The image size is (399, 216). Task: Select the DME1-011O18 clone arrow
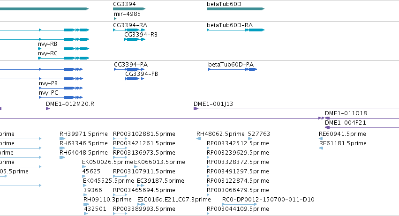(327, 118)
